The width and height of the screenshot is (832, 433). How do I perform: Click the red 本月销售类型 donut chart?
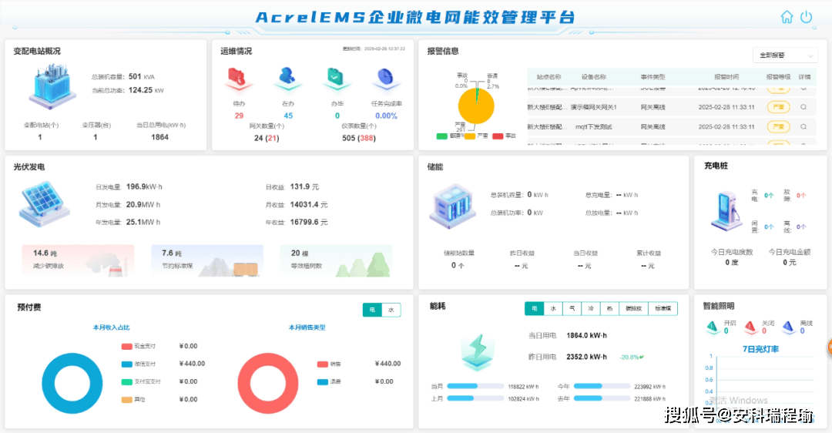tap(268, 383)
